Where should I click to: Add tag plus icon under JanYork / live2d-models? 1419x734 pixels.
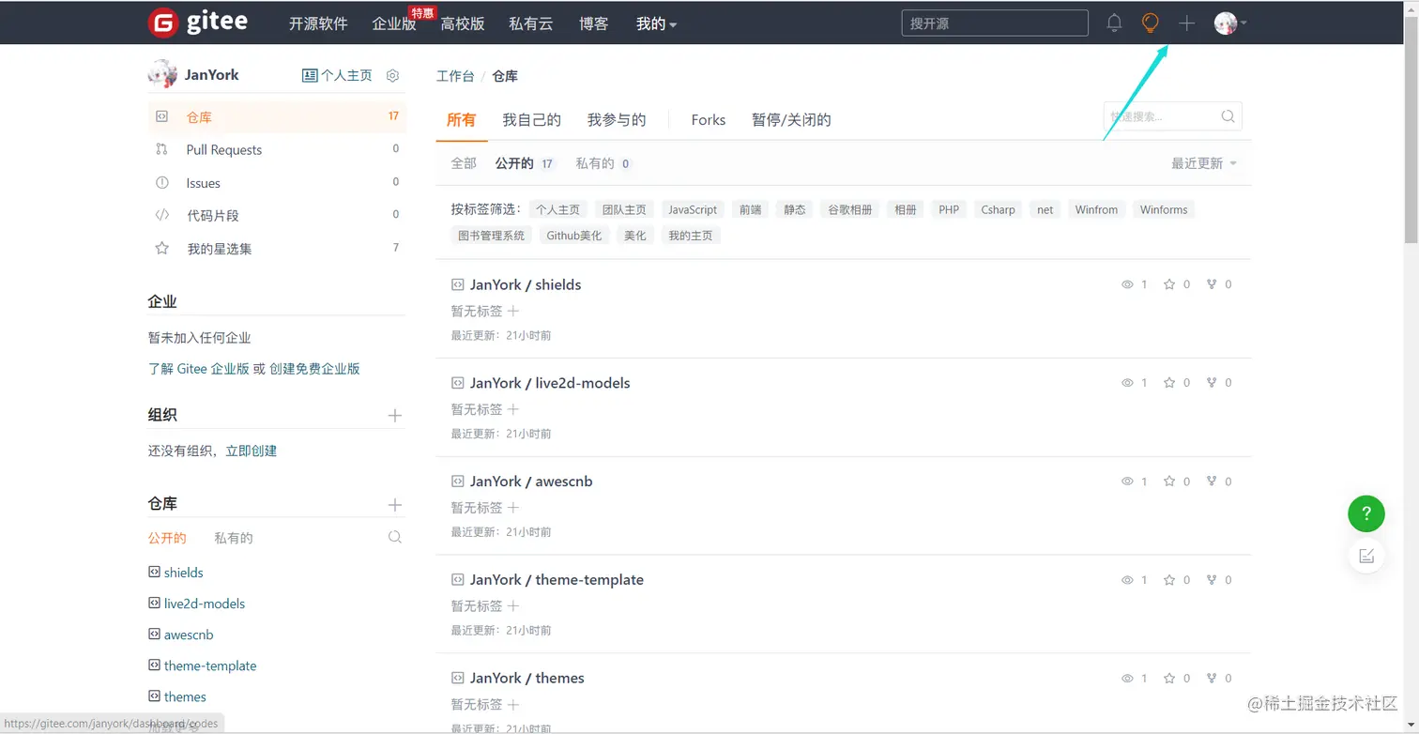[x=513, y=409]
